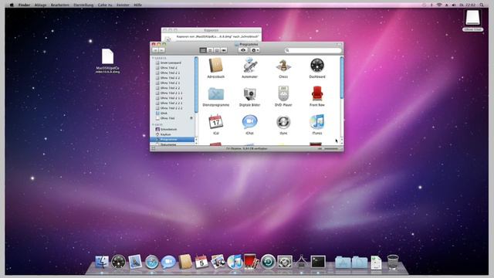The height and width of the screenshot is (278, 494).
Task: Open the Applications folder stack in Dock
Action: pyautogui.click(x=343, y=263)
